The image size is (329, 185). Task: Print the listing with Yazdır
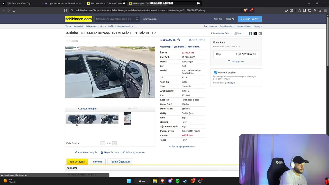239,33
